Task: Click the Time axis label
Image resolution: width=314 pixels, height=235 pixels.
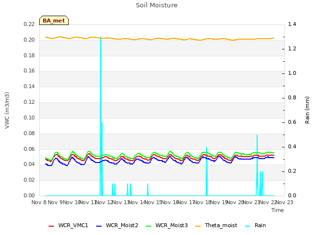Action: pos(278,210)
